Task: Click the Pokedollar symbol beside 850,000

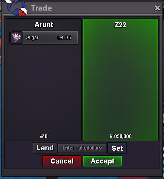Action: tap(111, 136)
